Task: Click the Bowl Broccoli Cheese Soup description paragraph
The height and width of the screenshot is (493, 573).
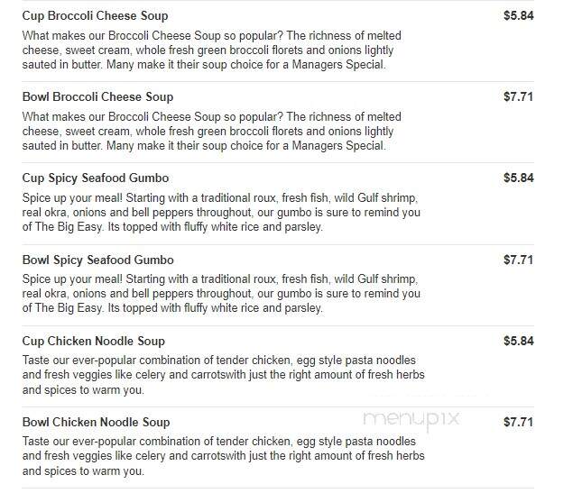Action: click(x=211, y=132)
